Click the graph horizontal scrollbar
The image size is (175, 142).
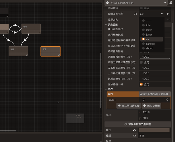click(x=8, y=131)
